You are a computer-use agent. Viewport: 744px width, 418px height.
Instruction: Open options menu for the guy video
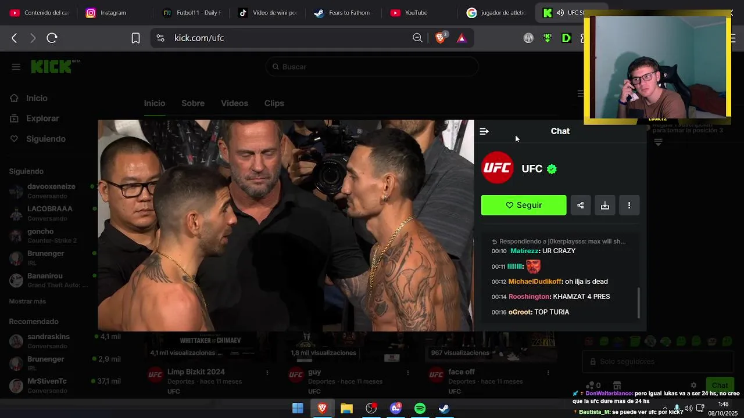[x=408, y=372]
